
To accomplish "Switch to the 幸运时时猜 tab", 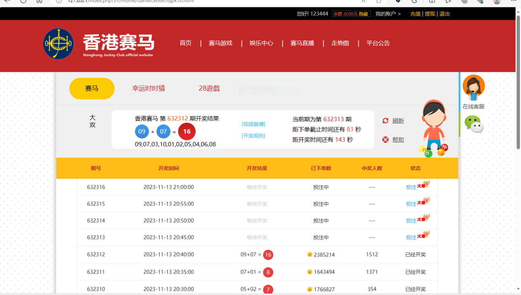I will [149, 88].
